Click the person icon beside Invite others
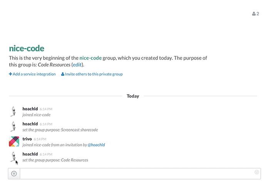 coord(62,74)
